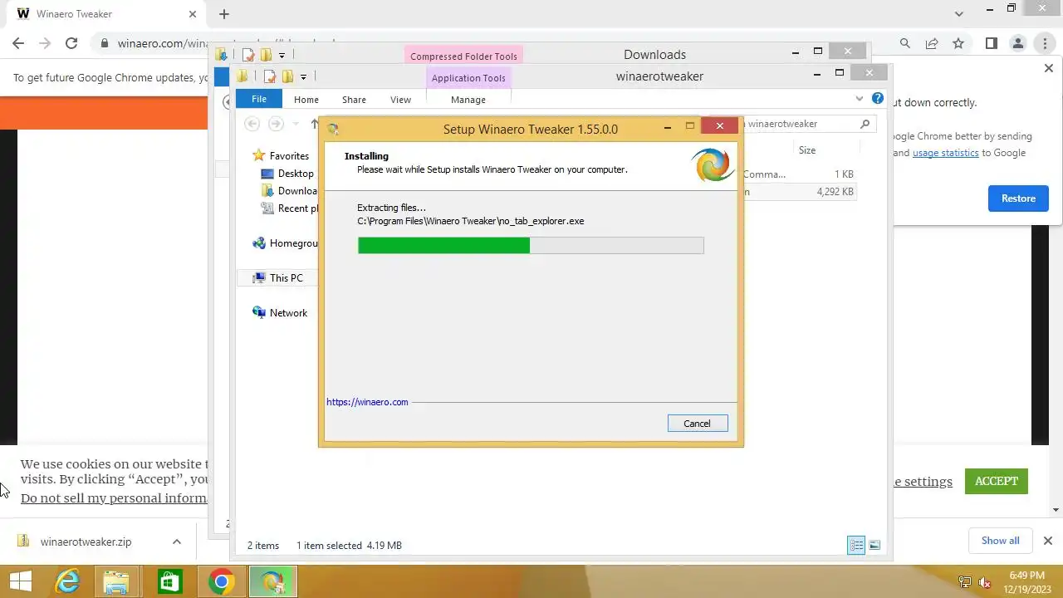This screenshot has width=1063, height=598.
Task: Open Downloads window quick access toolbar dropdown
Action: click(x=282, y=56)
